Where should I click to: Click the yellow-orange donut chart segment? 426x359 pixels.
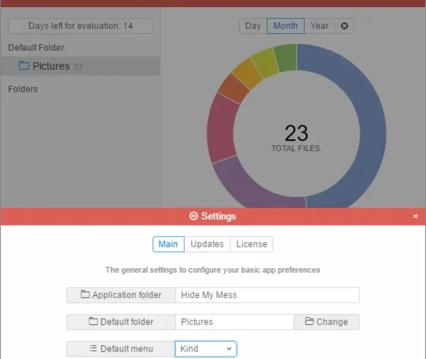(247, 74)
